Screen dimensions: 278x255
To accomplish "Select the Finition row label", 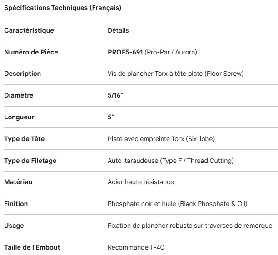I will [16, 204].
